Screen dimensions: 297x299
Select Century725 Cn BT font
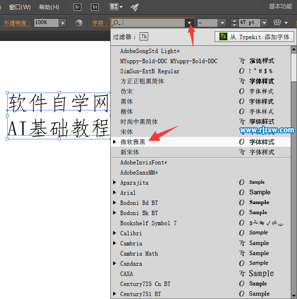click(201, 284)
